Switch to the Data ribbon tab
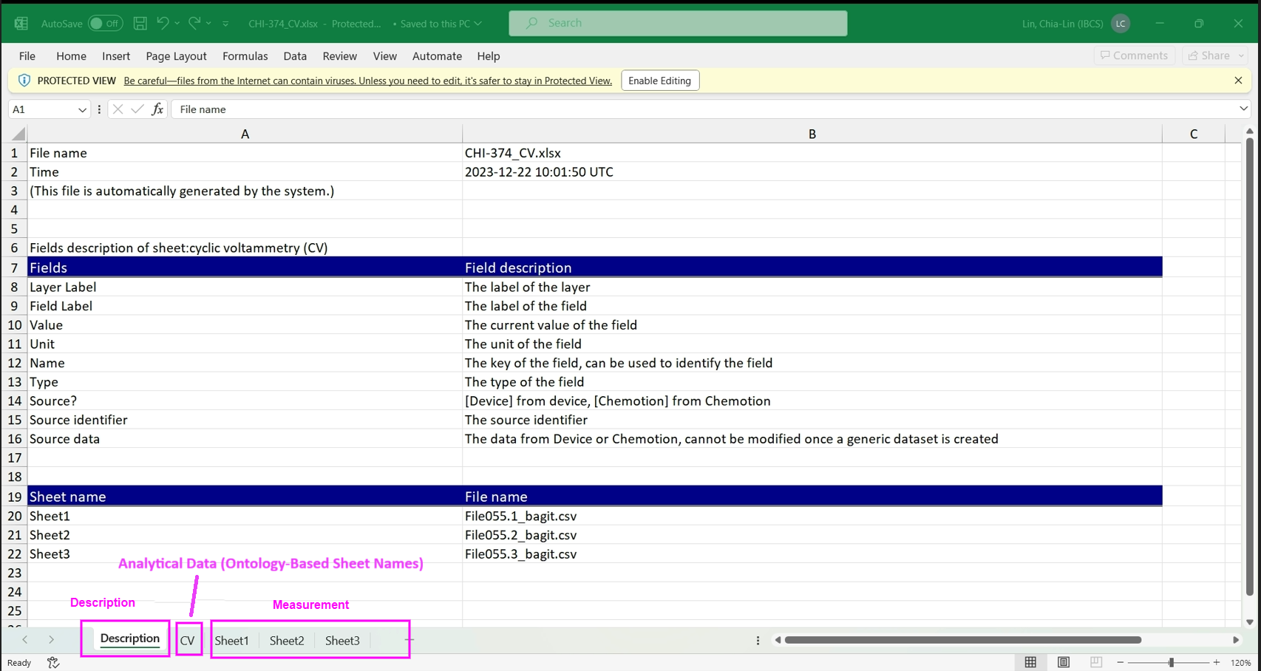Viewport: 1261px width, 671px height. tap(294, 55)
